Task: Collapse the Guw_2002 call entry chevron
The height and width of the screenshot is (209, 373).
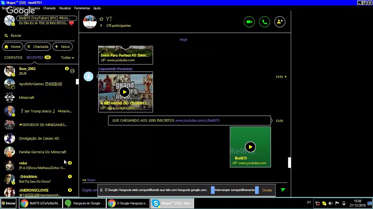Action: pos(72,71)
